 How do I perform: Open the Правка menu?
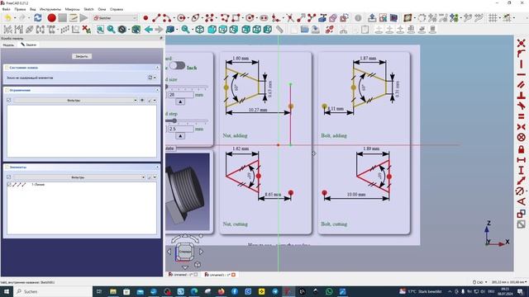tap(20, 9)
